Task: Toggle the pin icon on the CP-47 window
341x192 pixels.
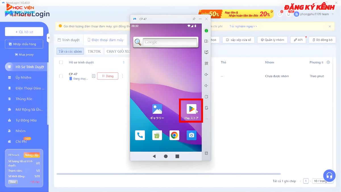Action: click(194, 19)
